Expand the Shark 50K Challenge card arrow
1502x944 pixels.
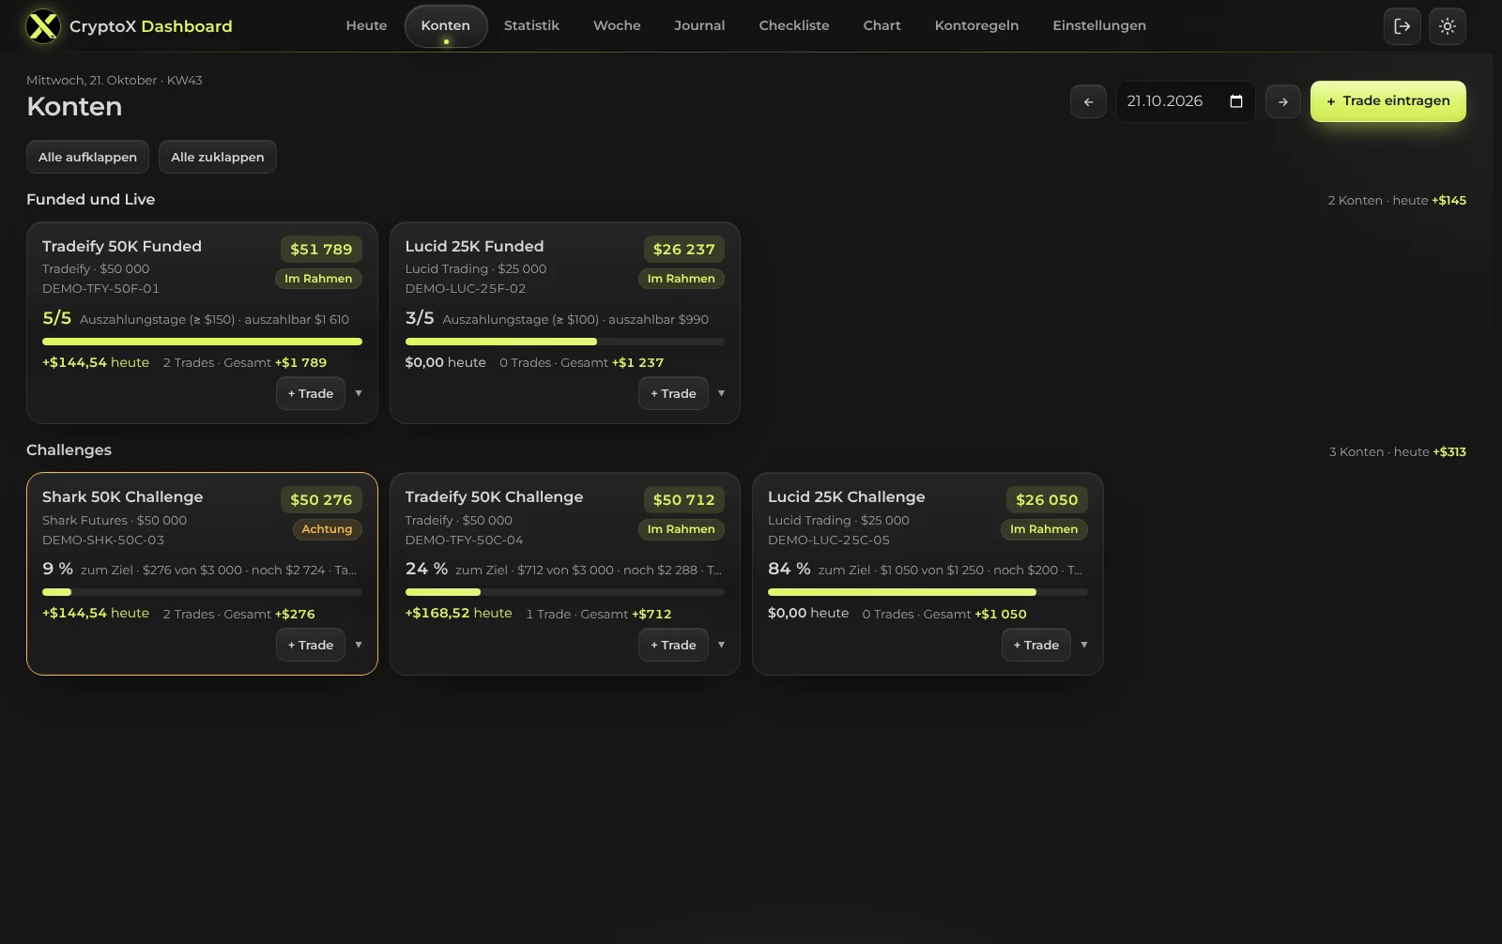pos(359,645)
